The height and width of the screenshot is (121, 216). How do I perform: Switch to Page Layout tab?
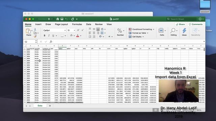click(x=61, y=24)
